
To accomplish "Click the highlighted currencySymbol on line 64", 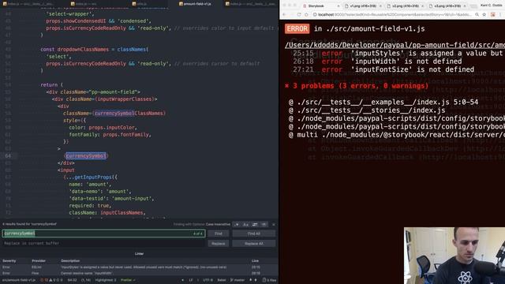I will click(86, 156).
